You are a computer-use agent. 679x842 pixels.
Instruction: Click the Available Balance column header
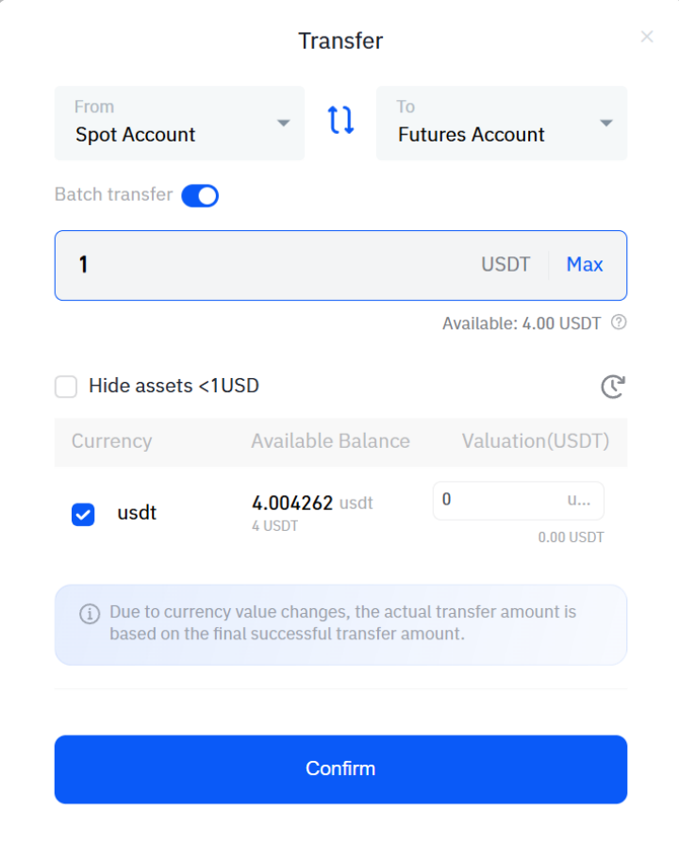point(330,441)
